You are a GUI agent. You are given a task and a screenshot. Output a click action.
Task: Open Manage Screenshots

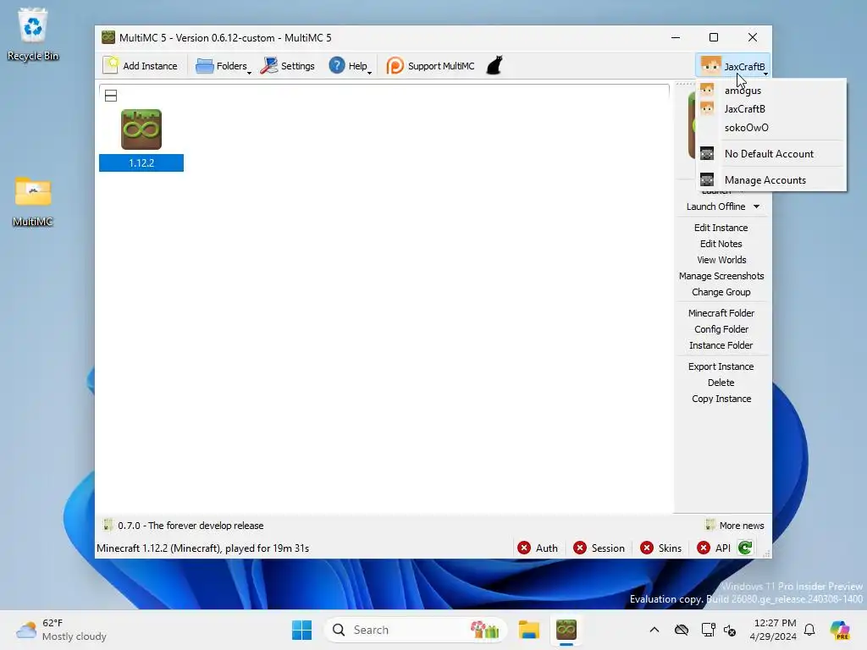[721, 276]
